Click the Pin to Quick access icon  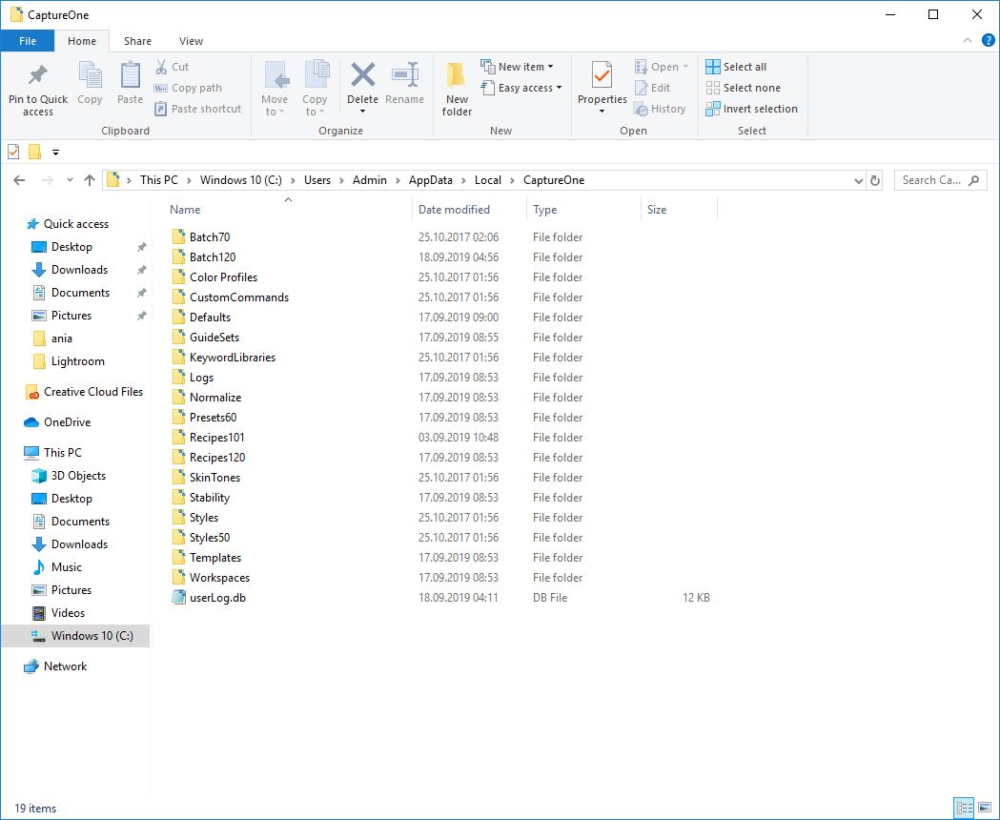coord(38,76)
